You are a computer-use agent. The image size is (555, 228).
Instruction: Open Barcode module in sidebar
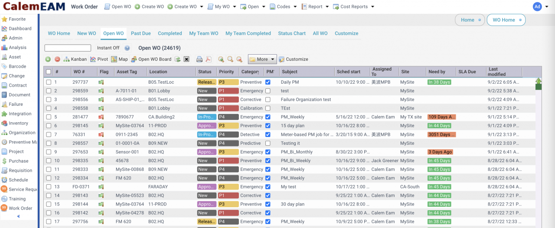(x=13, y=66)
